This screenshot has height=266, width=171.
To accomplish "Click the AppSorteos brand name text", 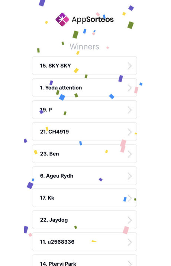I will pos(93,20).
